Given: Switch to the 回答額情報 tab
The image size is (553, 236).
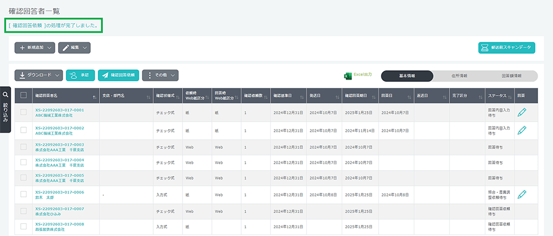Looking at the screenshot, I should 511,76.
